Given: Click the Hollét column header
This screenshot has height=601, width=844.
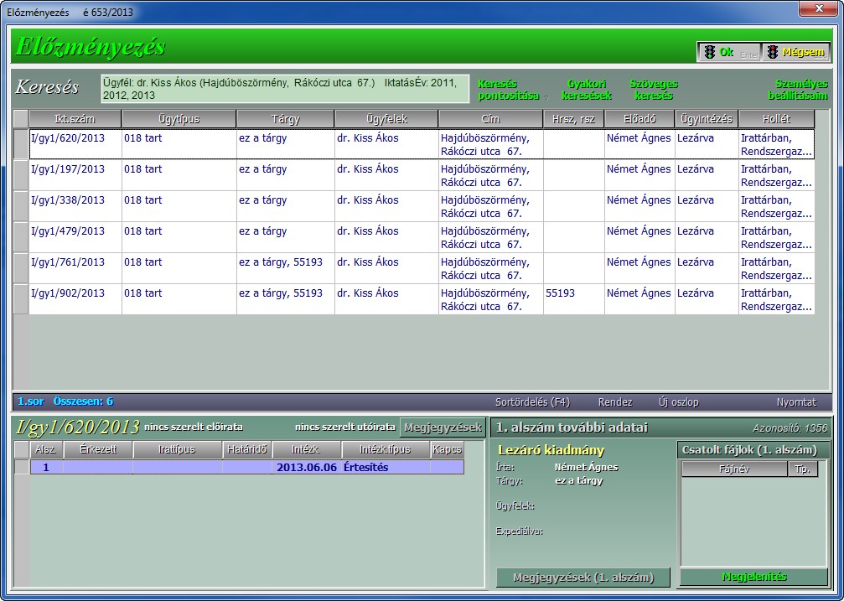Looking at the screenshot, I should click(775, 119).
